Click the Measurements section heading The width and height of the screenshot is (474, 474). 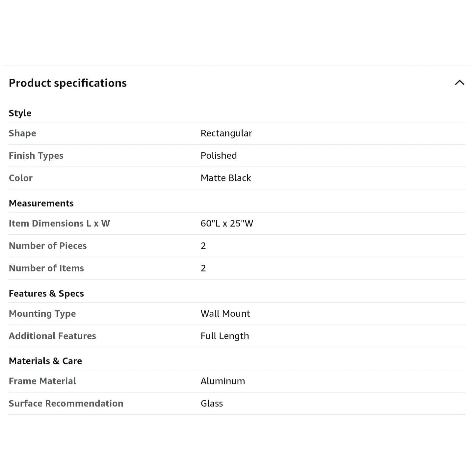[x=41, y=203]
